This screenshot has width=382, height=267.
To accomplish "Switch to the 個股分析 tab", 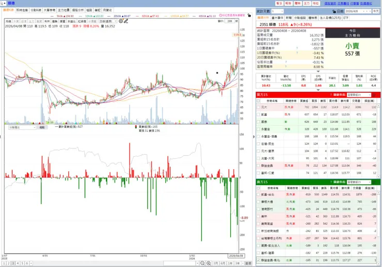I will (x=78, y=10).
